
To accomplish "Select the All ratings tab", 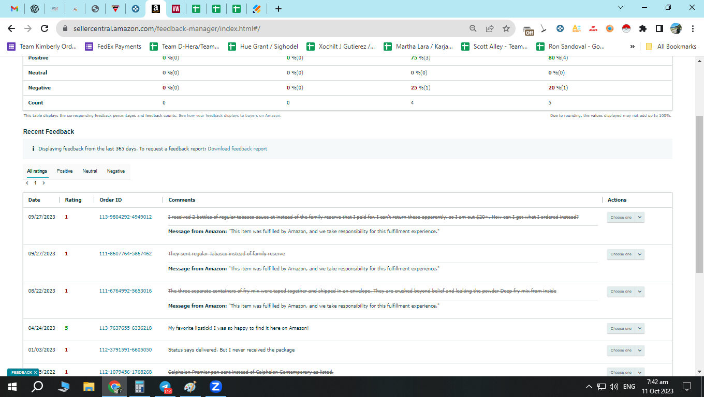I will (x=37, y=171).
